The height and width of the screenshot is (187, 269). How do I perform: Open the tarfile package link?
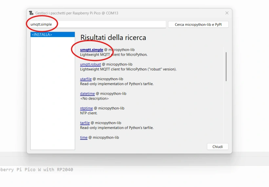[85, 123]
